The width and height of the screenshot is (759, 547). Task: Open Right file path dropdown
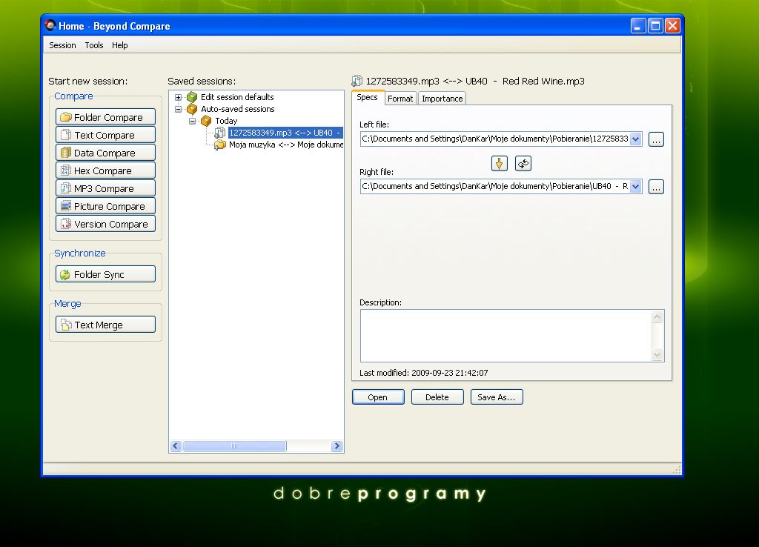(635, 186)
